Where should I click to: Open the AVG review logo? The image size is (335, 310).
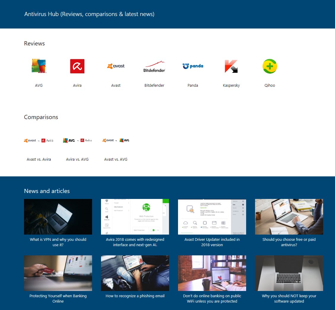click(x=39, y=66)
